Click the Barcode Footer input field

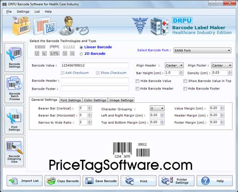click(x=95, y=88)
